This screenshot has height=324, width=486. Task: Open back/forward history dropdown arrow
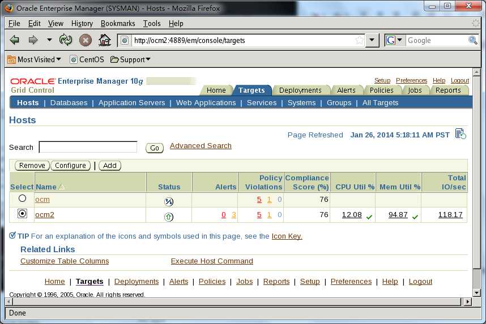point(49,40)
